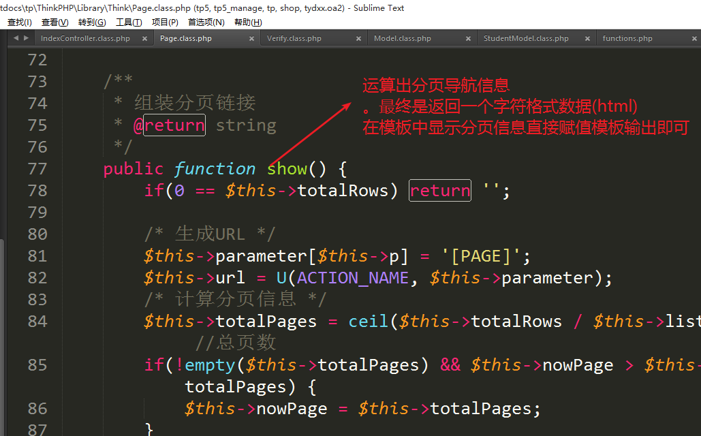
Task: Switch to the IndexController.class.php tab
Action: (85, 39)
